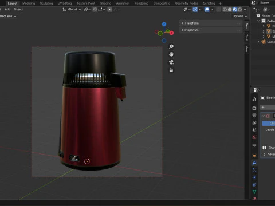
Task: Open the World properties tab icon
Action: [254, 137]
